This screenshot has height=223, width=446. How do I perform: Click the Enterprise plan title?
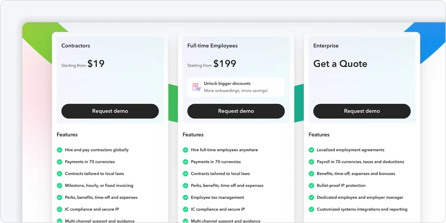[326, 46]
